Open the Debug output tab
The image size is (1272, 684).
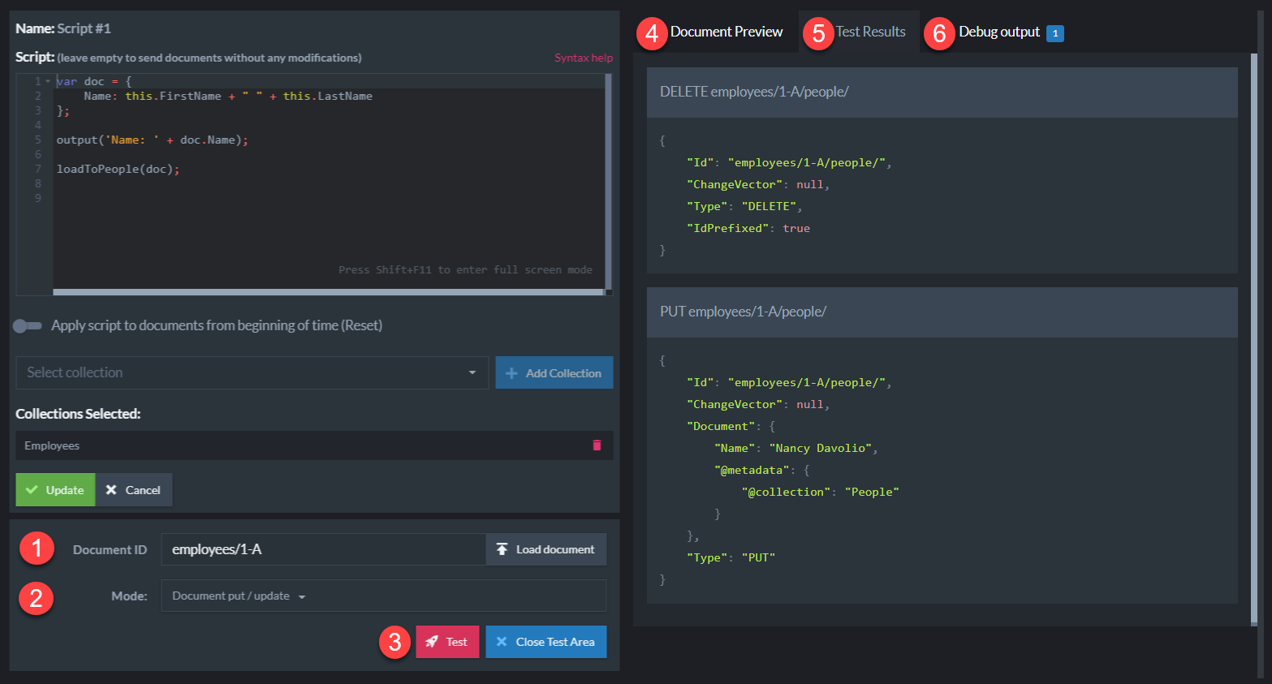coord(999,32)
